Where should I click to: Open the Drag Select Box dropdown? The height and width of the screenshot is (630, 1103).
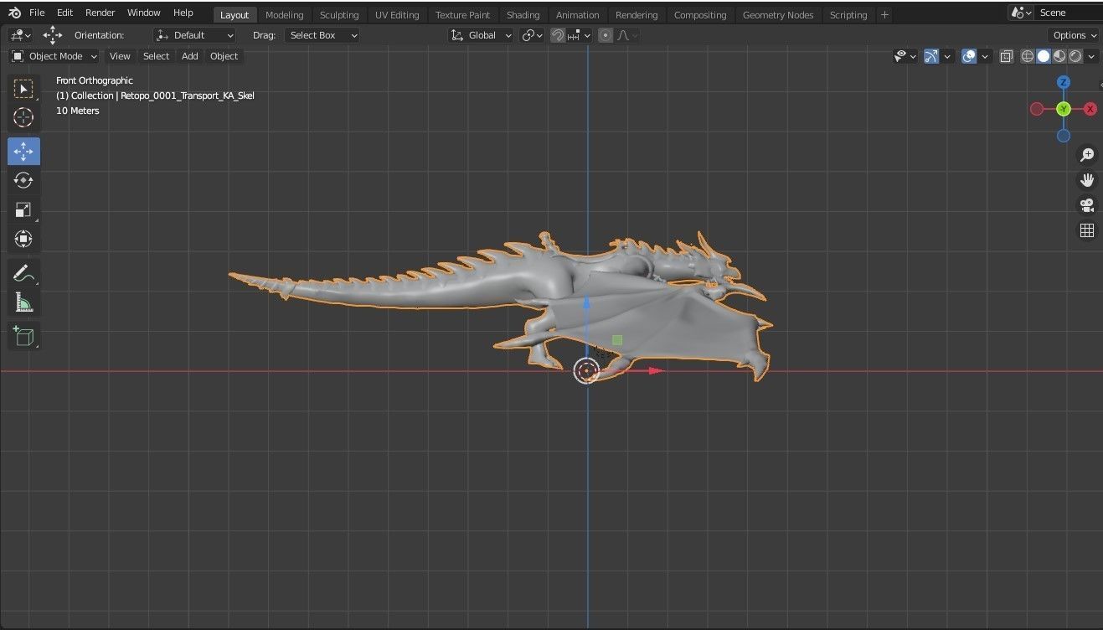(322, 35)
